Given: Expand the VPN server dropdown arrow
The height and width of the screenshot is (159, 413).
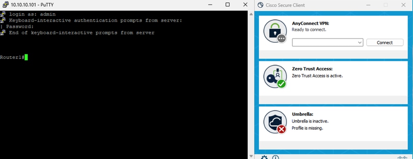Looking at the screenshot, I should coord(360,42).
